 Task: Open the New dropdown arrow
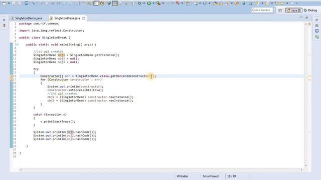[x=9, y=3]
